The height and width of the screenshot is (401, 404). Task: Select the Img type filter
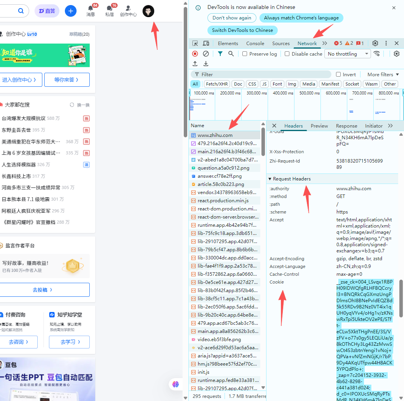pyautogui.click(x=292, y=84)
